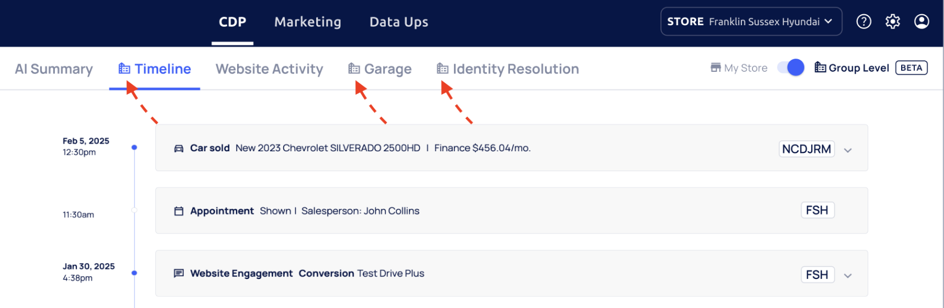Switch to the Marketing tab
The width and height of the screenshot is (944, 308).
pos(307,22)
